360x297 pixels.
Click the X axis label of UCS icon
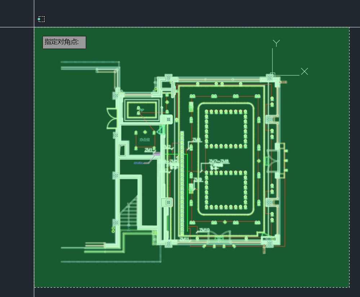[x=305, y=71]
